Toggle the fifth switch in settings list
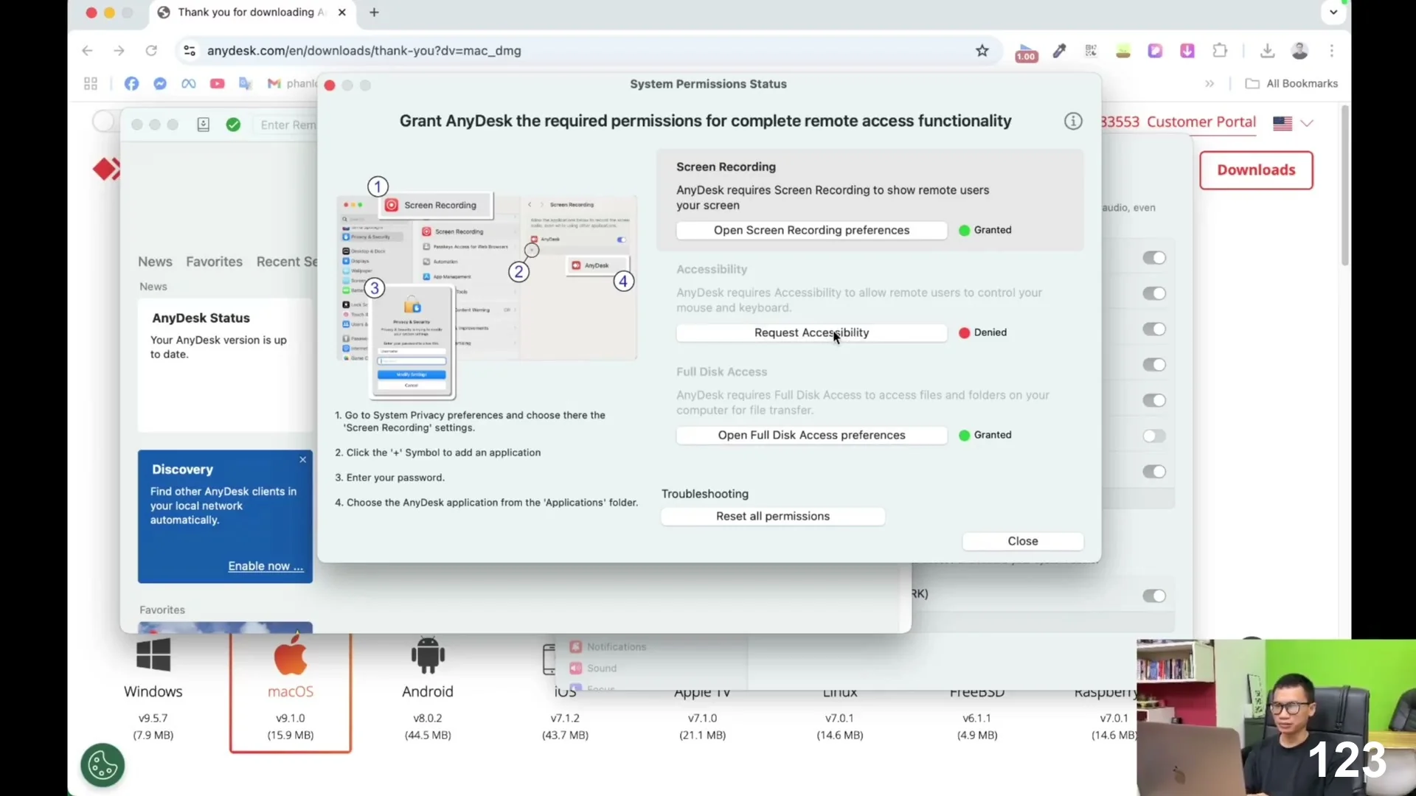 click(x=1154, y=400)
